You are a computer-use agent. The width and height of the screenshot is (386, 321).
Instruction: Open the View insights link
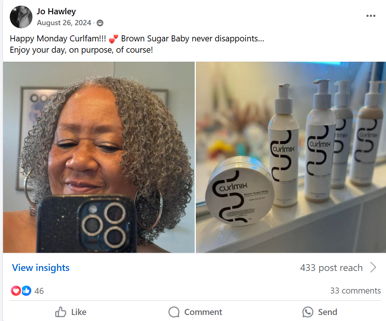tap(41, 268)
